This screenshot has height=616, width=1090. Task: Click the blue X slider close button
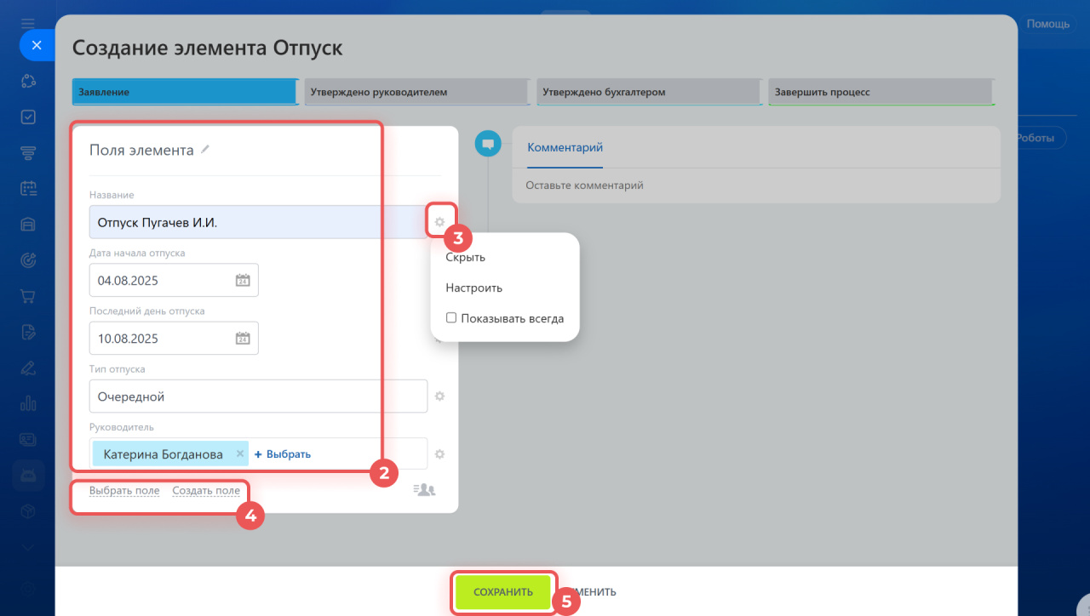click(37, 45)
